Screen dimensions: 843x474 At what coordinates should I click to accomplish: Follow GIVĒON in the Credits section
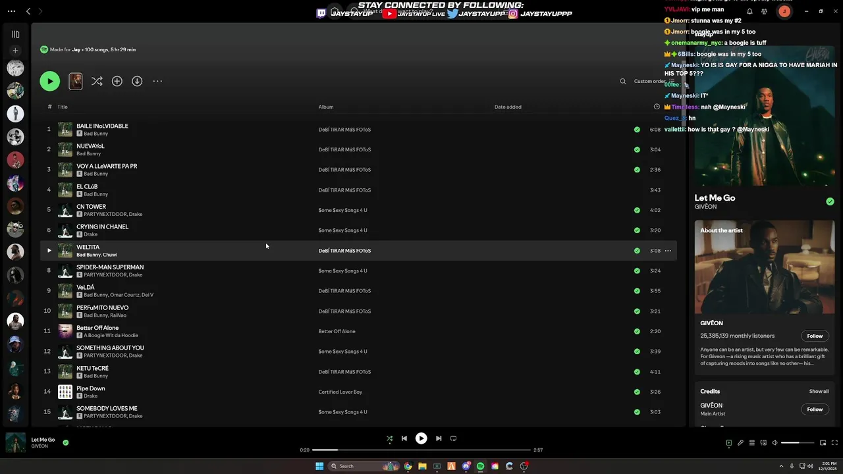tap(815, 409)
